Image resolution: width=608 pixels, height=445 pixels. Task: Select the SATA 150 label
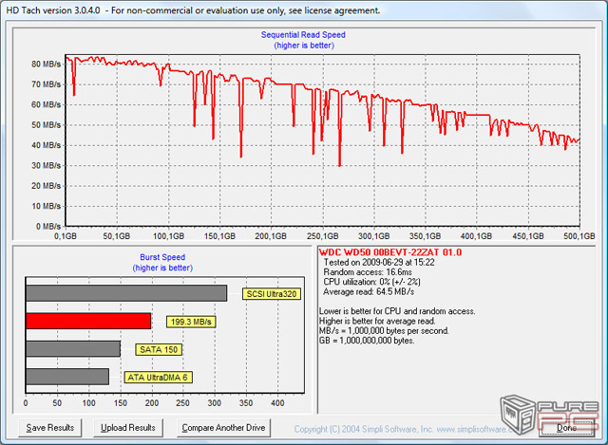coord(159,350)
